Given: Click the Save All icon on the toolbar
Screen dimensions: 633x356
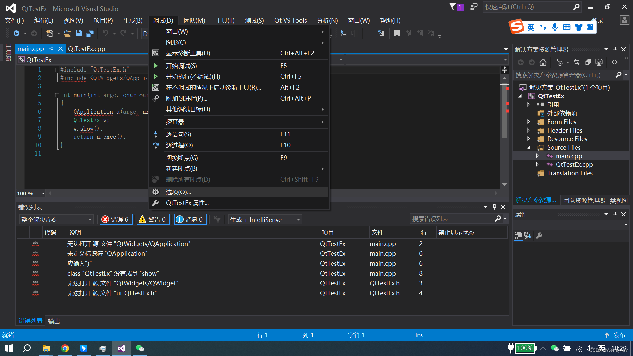Looking at the screenshot, I should coord(90,33).
